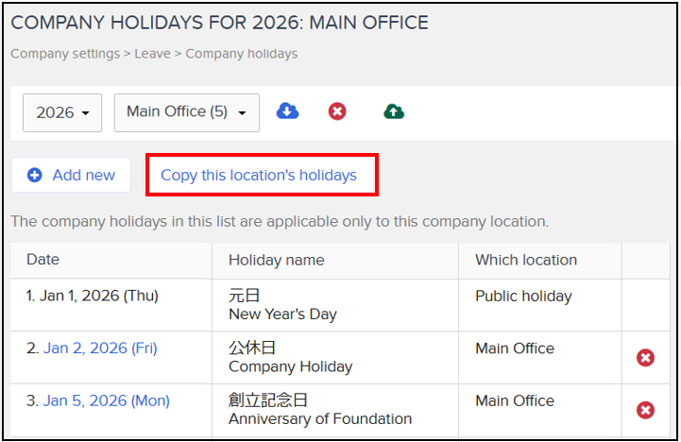Click the Which location column header

526,260
